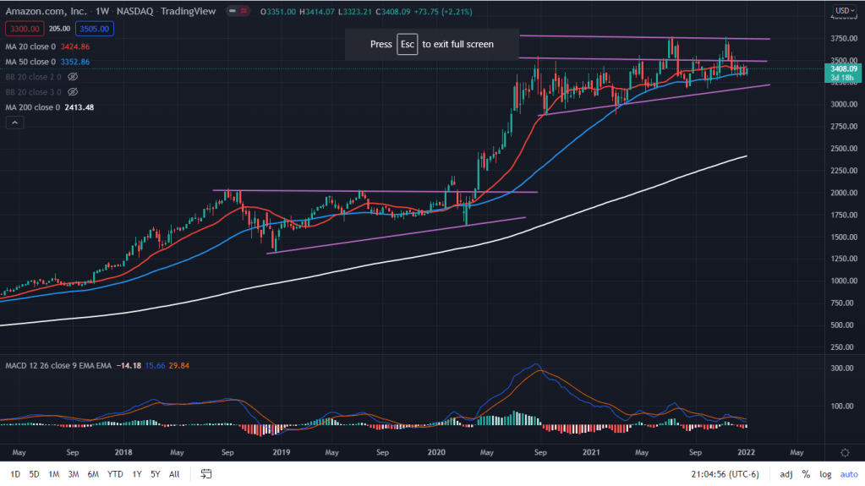Toggle adj dividend adjustment
Viewport: 865px width, 486px height.
click(786, 474)
